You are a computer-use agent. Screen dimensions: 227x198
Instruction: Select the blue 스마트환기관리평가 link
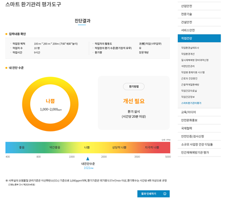[191, 103]
